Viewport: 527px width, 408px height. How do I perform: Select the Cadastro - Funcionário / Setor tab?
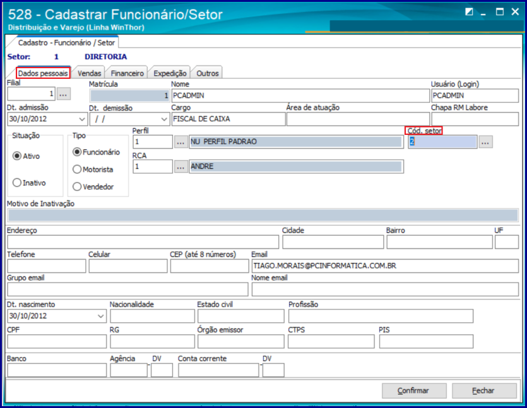66,43
